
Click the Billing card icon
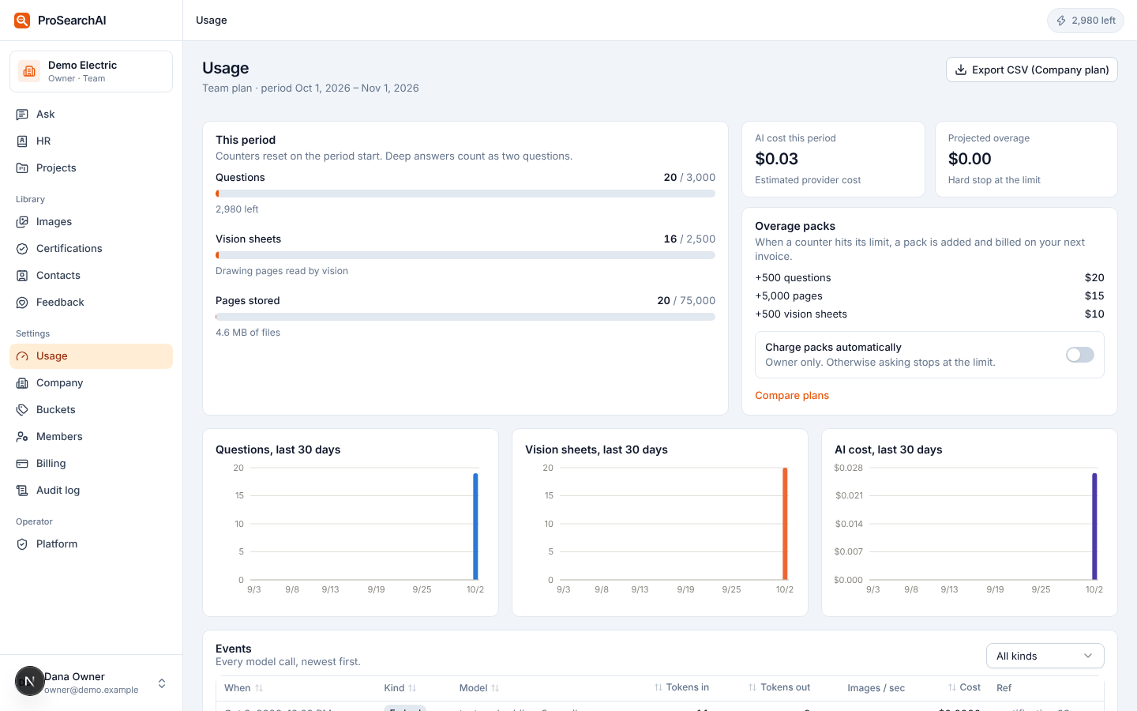click(22, 464)
